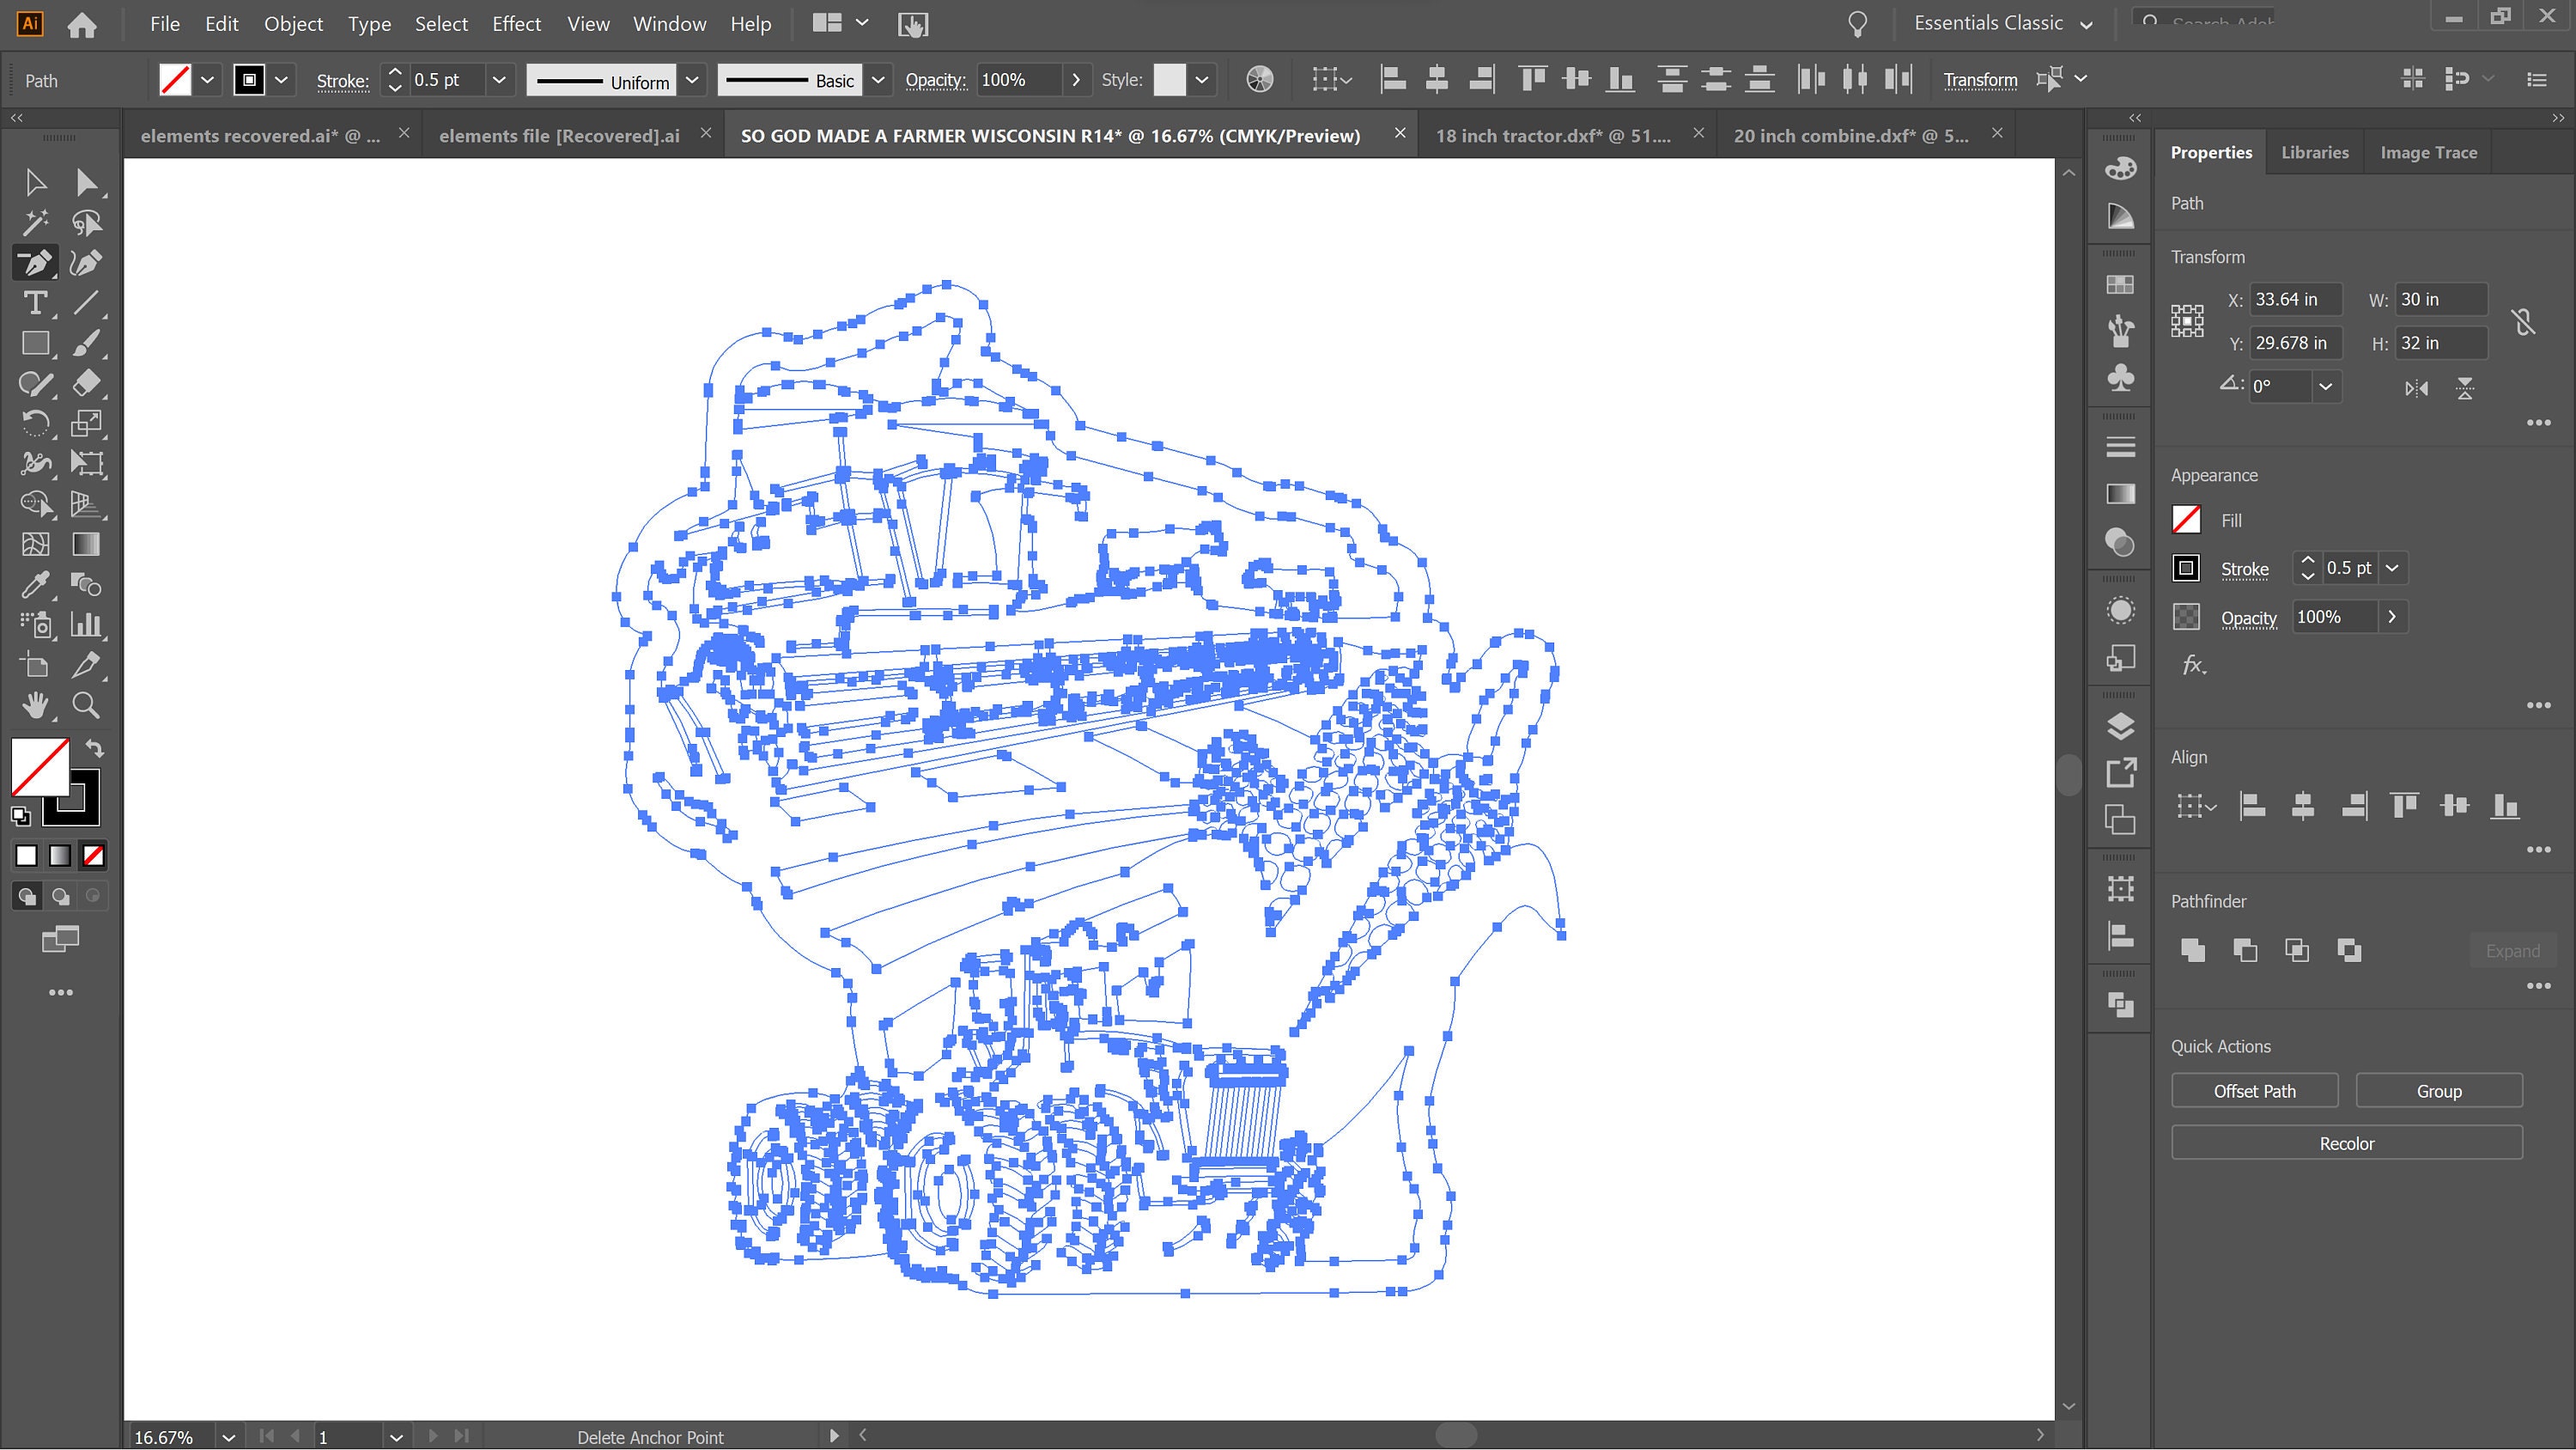Apply Unite in the Pathfinder panel
The width and height of the screenshot is (2576, 1450).
(2192, 950)
